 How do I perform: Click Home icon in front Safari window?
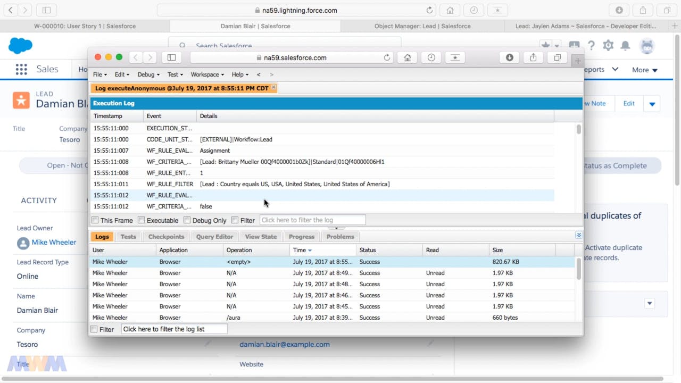click(x=408, y=57)
